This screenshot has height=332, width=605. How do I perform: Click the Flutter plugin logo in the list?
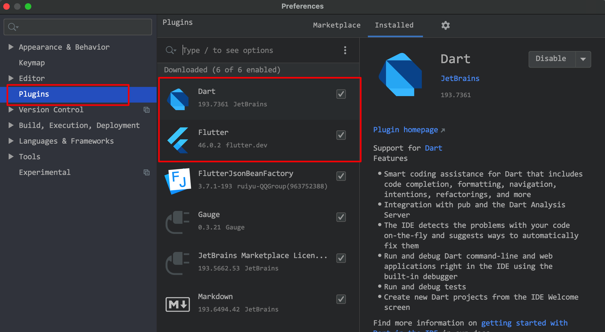(x=178, y=140)
